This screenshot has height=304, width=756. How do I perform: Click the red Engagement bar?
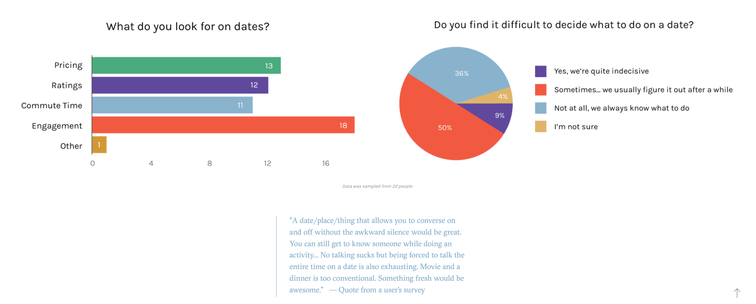(x=223, y=125)
